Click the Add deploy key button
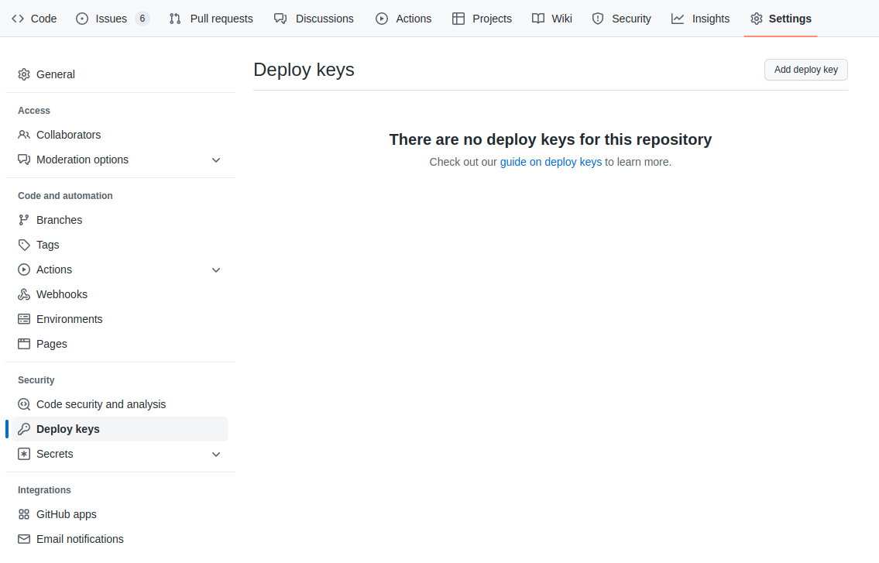This screenshot has height=563, width=879. 805,70
